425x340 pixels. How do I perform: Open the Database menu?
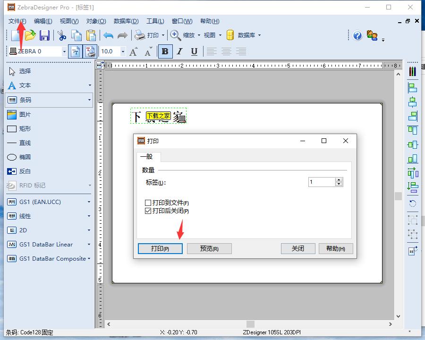[x=126, y=21]
